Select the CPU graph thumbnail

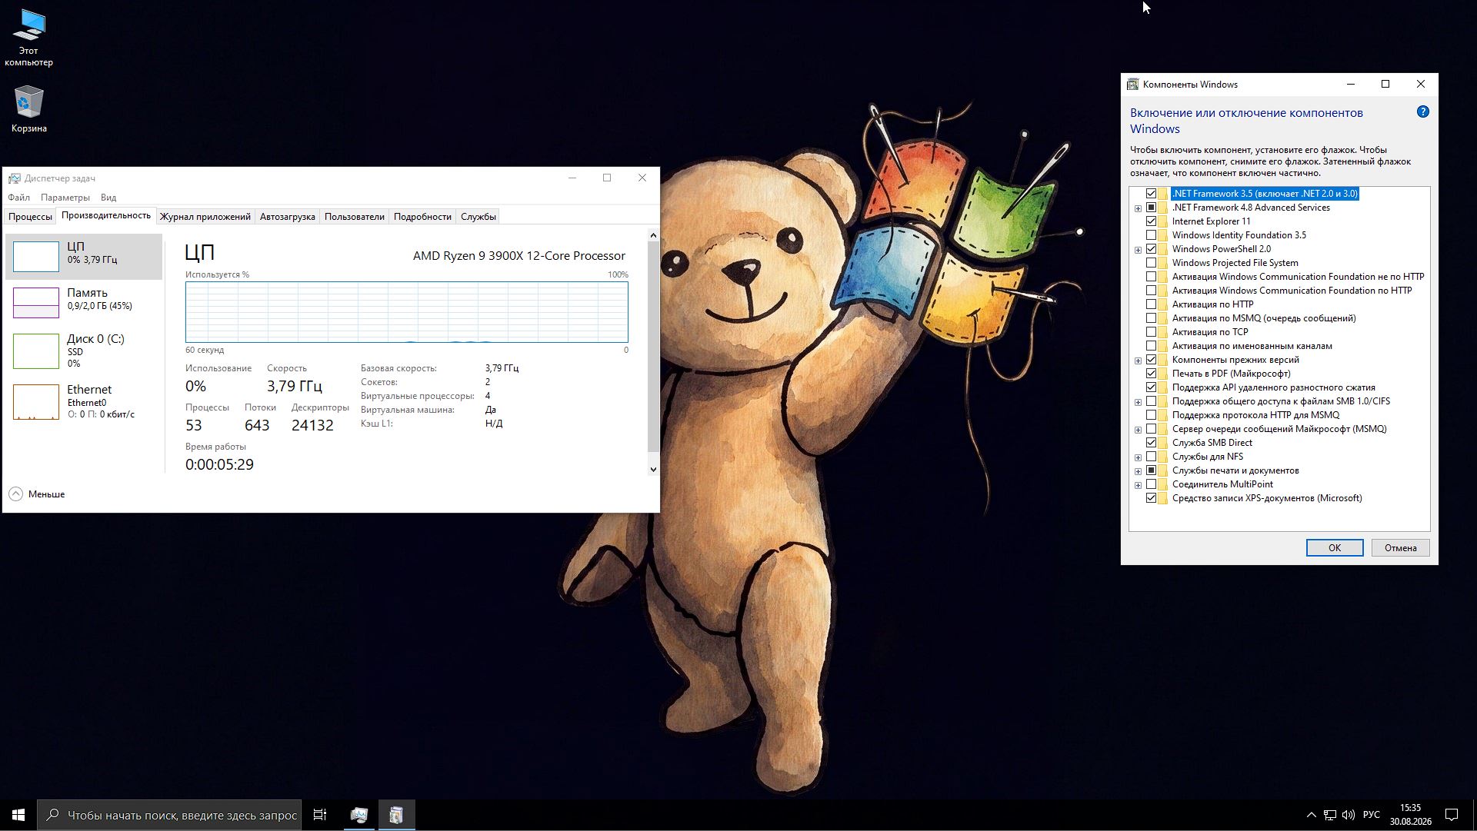(36, 256)
